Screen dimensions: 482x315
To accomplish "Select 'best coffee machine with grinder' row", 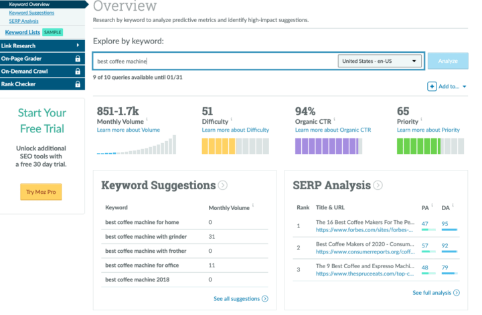I will coord(185,237).
